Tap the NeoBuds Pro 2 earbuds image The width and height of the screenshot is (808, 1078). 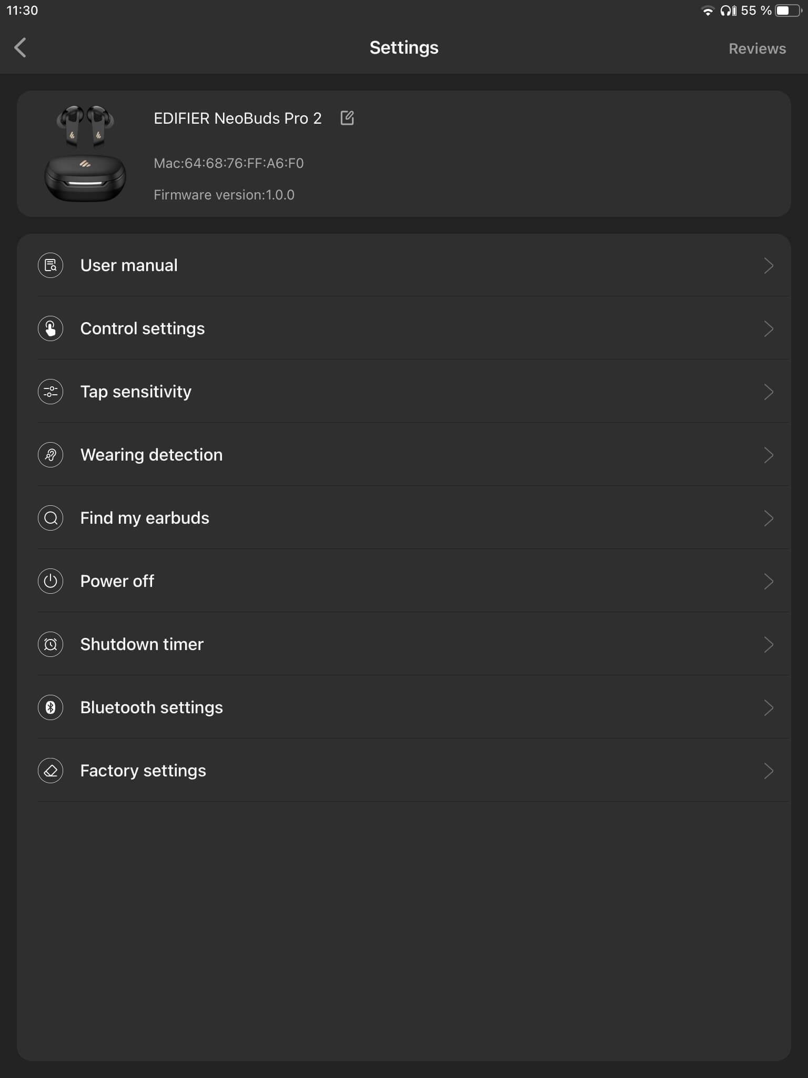point(85,153)
